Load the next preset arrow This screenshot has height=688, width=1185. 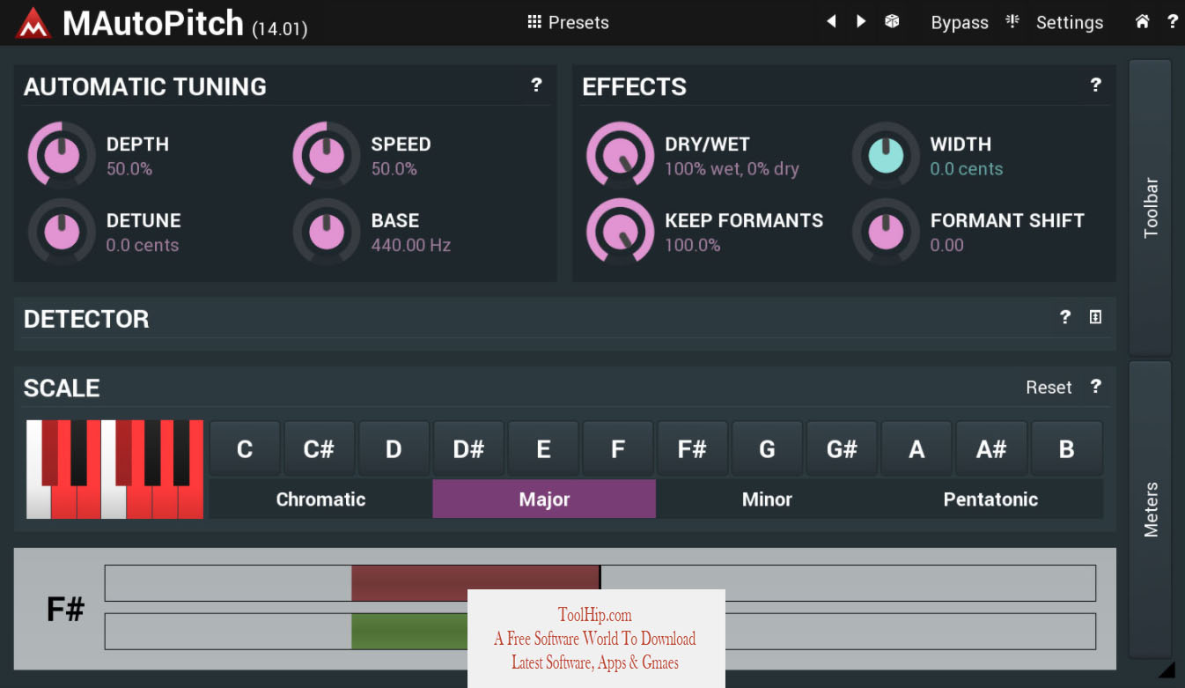click(861, 21)
